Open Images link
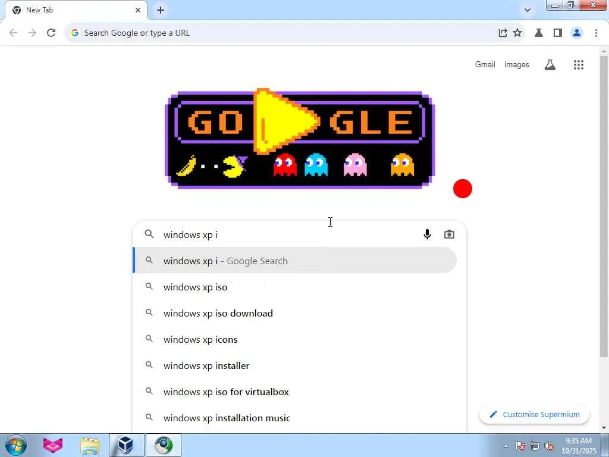This screenshot has height=457, width=609. click(517, 64)
